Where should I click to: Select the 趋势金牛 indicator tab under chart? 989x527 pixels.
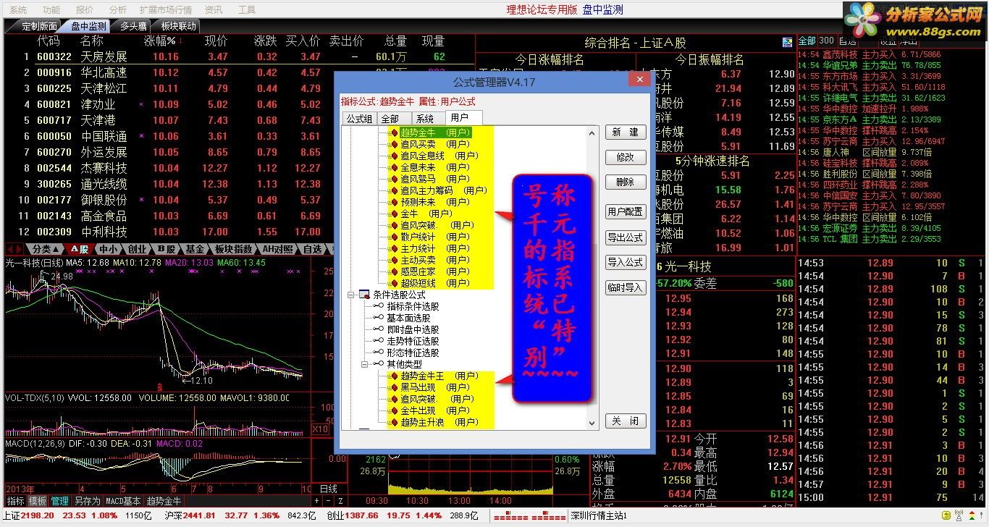164,501
